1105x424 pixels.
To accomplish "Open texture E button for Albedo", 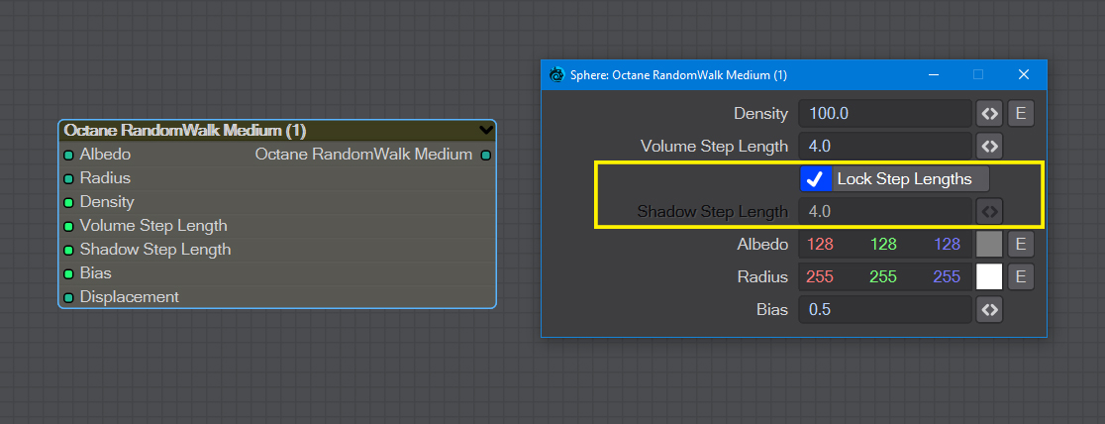I will pyautogui.click(x=1021, y=245).
